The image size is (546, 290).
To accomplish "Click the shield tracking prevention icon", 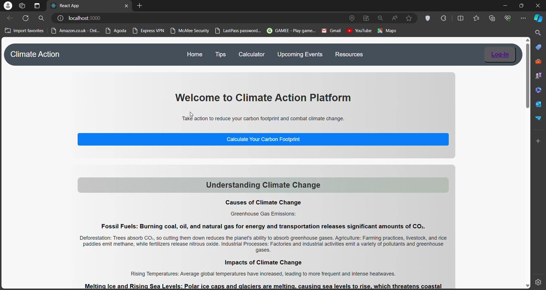I will coord(427,18).
